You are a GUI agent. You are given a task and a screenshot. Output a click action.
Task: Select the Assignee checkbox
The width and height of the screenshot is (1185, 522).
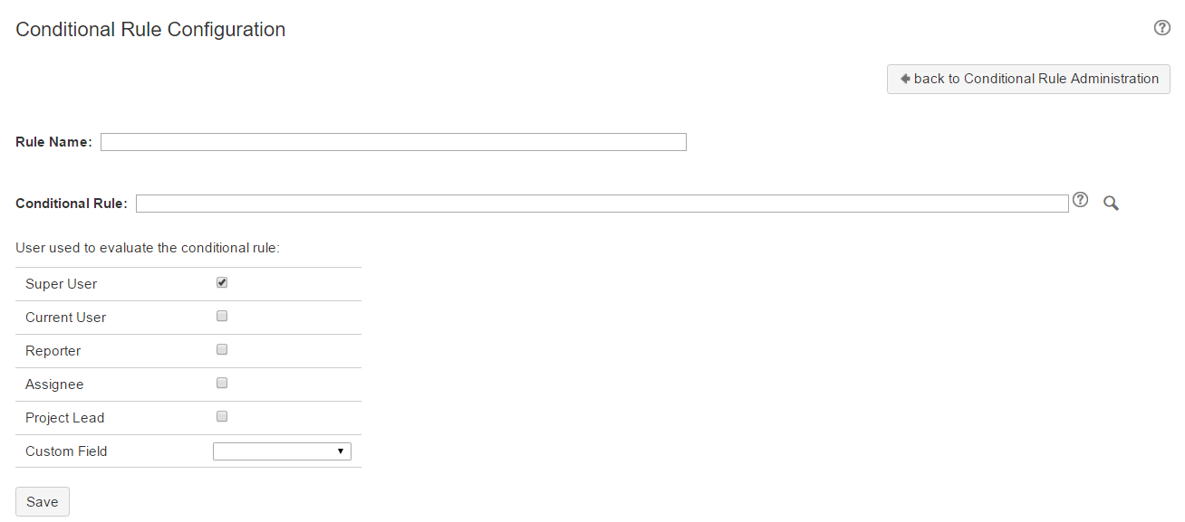222,384
